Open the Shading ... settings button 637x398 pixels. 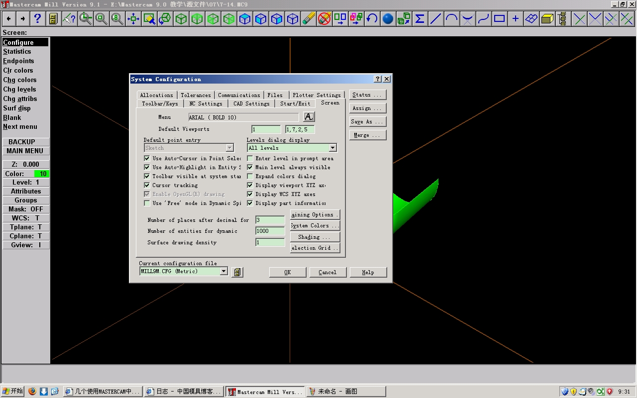click(315, 237)
